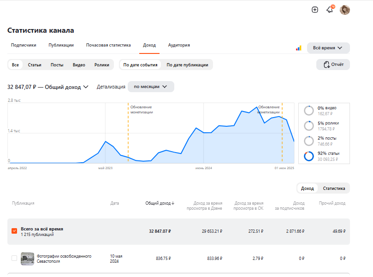Click the 92% статьи donut chart icon
This screenshot has height=277, width=373.
(309, 156)
